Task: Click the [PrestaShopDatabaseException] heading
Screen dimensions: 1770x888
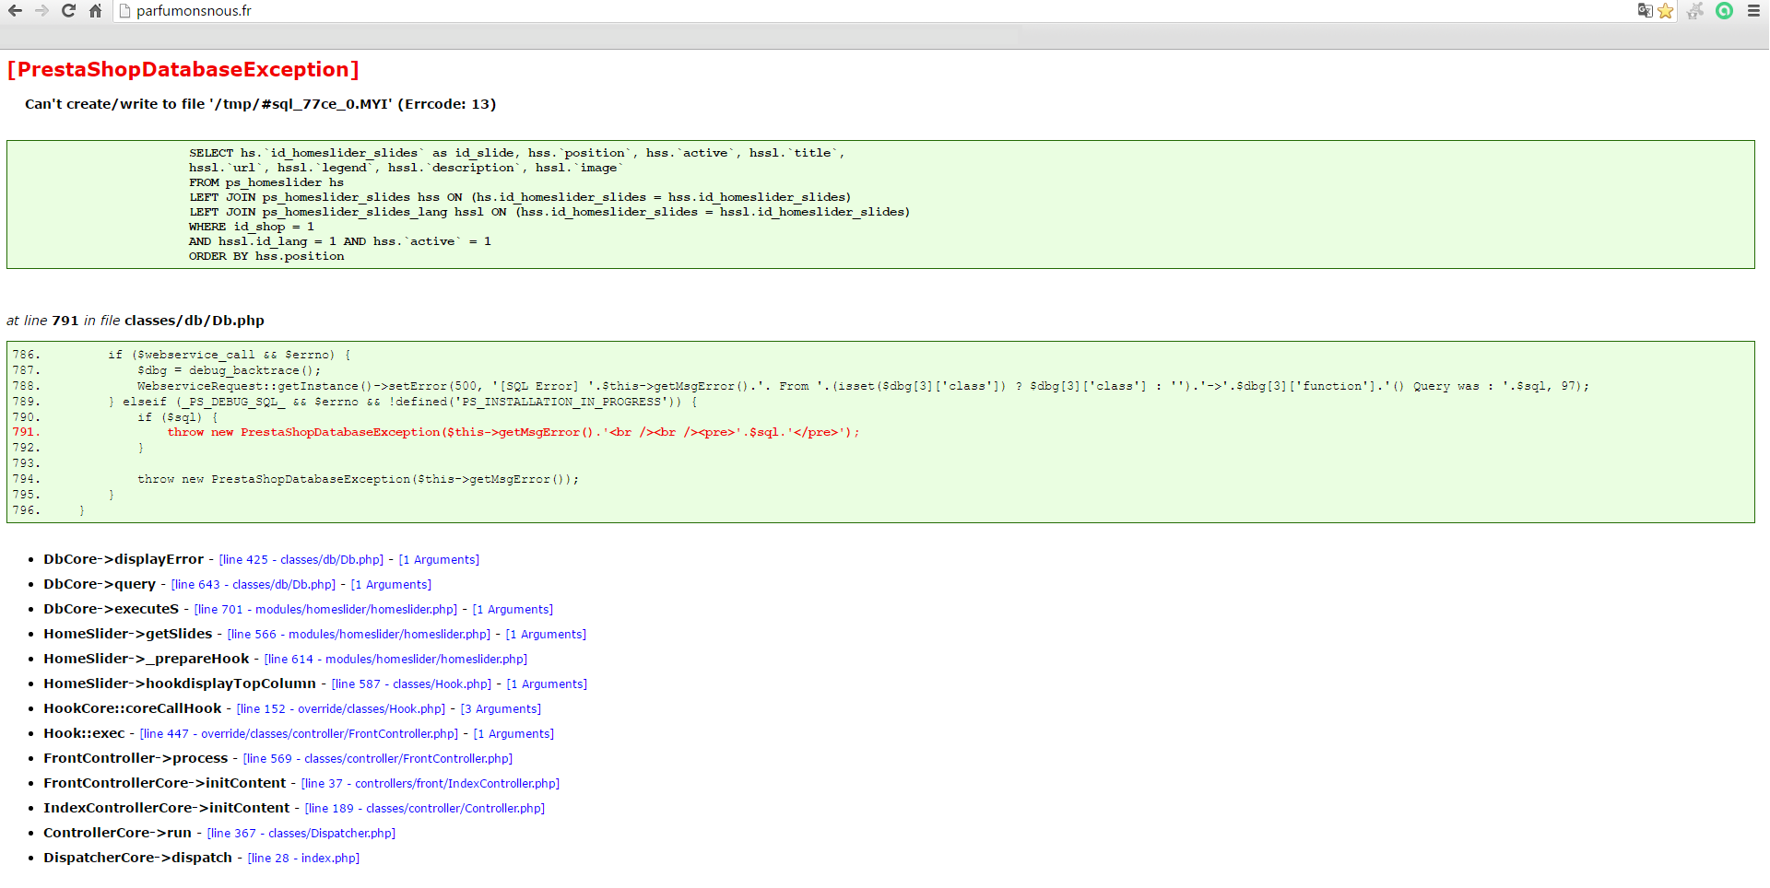Action: [x=183, y=70]
